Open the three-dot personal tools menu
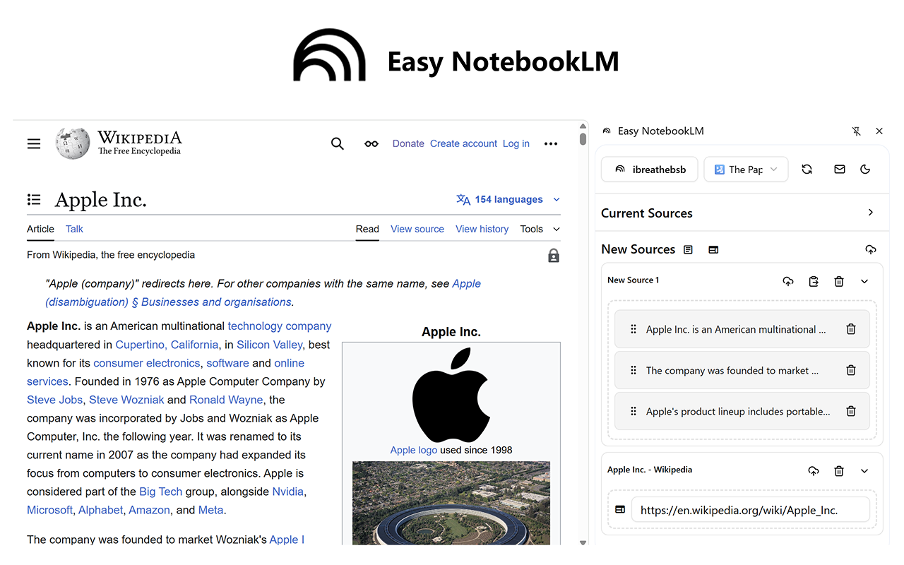 pos(551,143)
